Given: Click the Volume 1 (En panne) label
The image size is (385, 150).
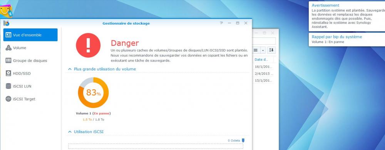Looking at the screenshot, I should tap(93, 113).
